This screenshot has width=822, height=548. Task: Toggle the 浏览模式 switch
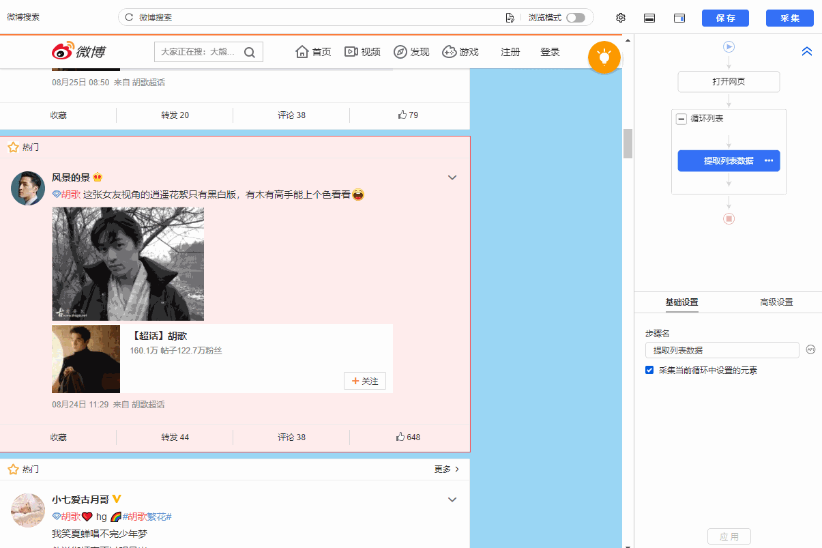click(575, 18)
